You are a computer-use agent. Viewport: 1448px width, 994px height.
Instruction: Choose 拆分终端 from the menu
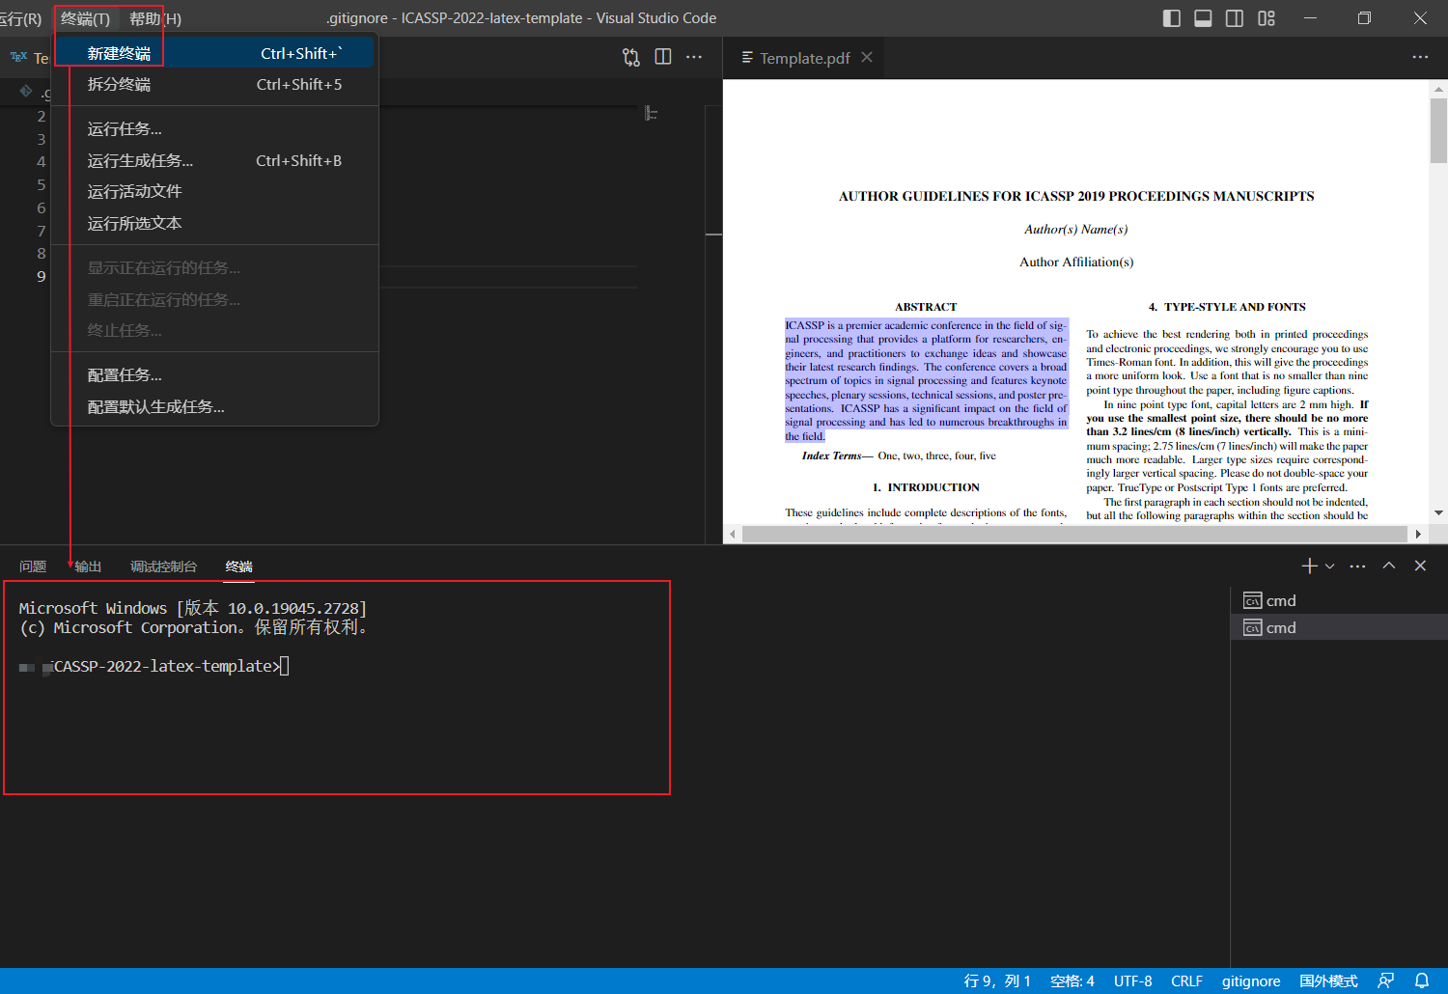pyautogui.click(x=214, y=84)
